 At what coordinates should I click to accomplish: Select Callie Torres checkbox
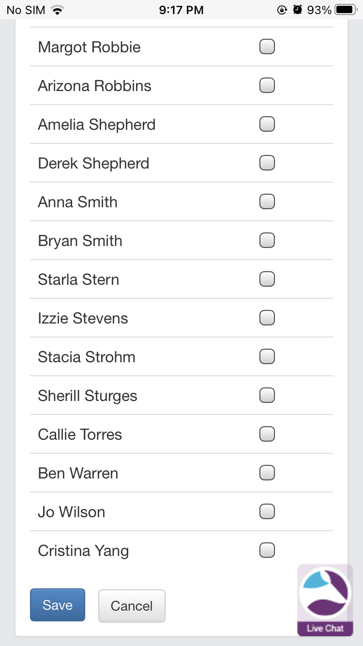(x=267, y=434)
